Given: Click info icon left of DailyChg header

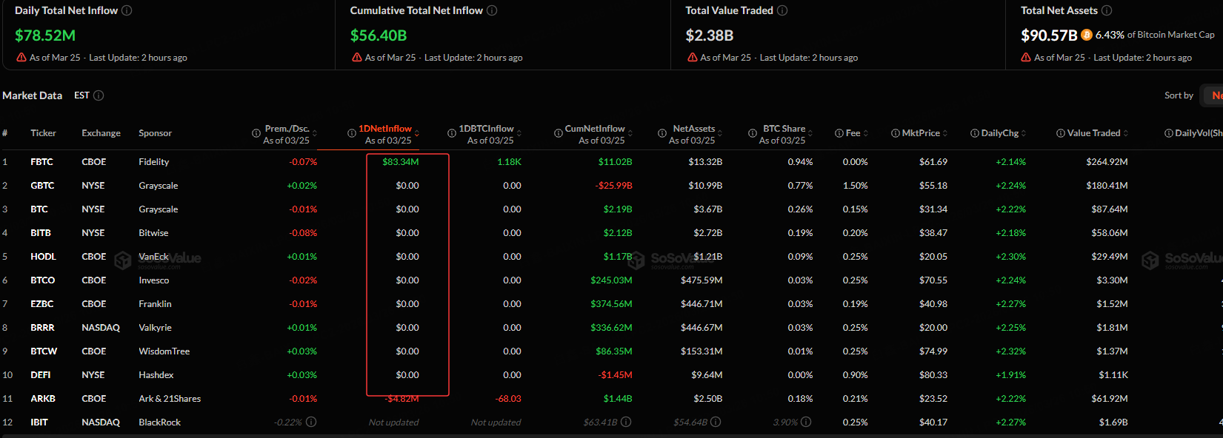Looking at the screenshot, I should [975, 133].
